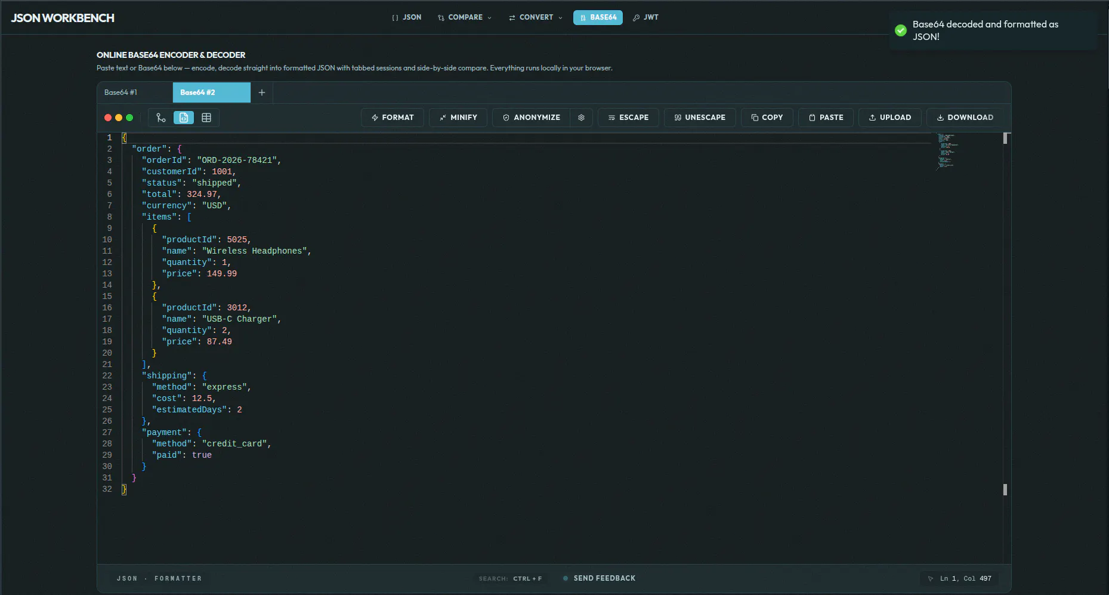Go to the JSON tool in navigation
1109x595 pixels.
pyautogui.click(x=407, y=17)
